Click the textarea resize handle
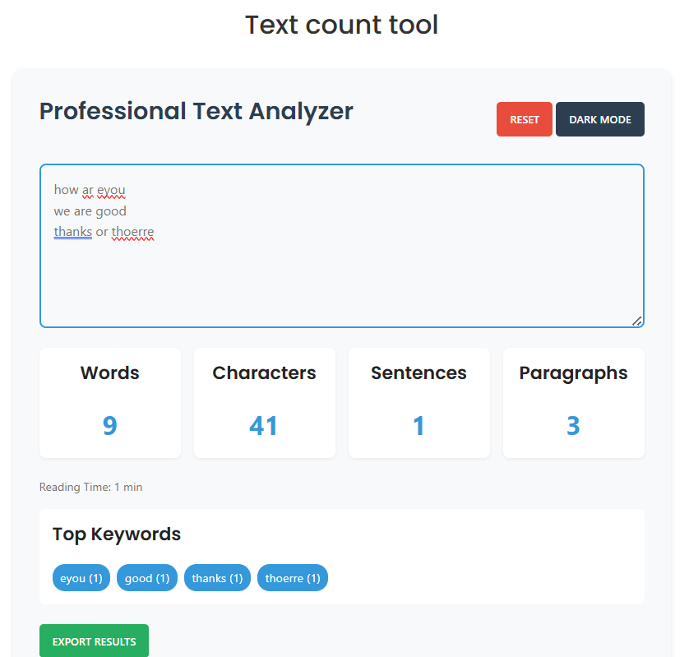Viewport: 689px width, 657px height. coord(638,322)
